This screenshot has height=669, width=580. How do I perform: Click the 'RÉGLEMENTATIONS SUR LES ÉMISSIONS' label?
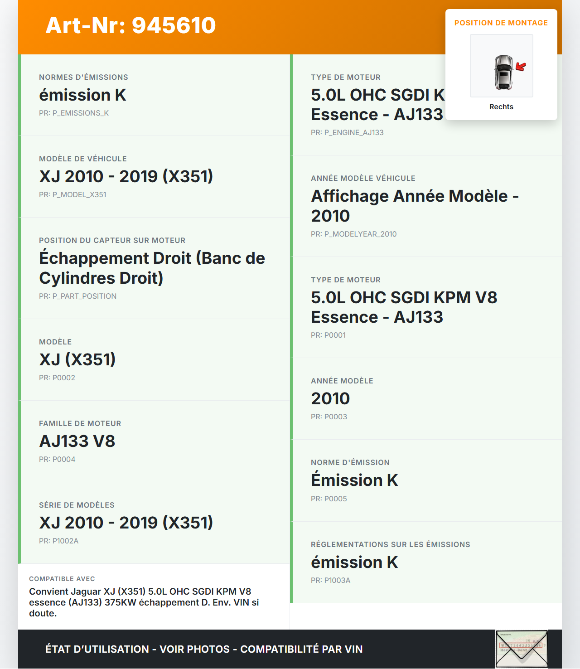tap(391, 544)
